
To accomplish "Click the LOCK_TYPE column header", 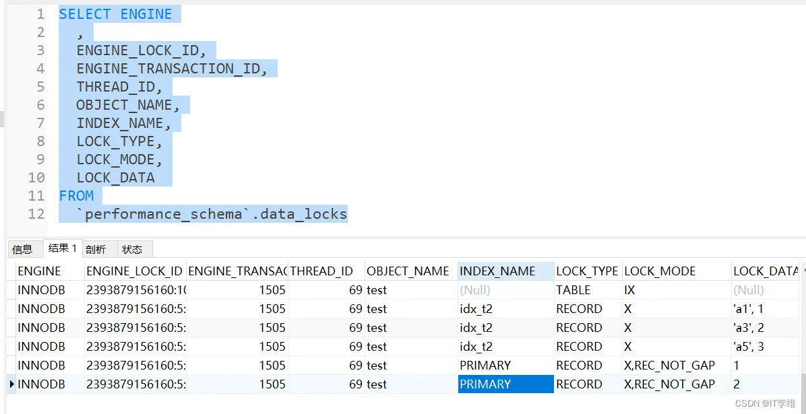I will pyautogui.click(x=588, y=271).
